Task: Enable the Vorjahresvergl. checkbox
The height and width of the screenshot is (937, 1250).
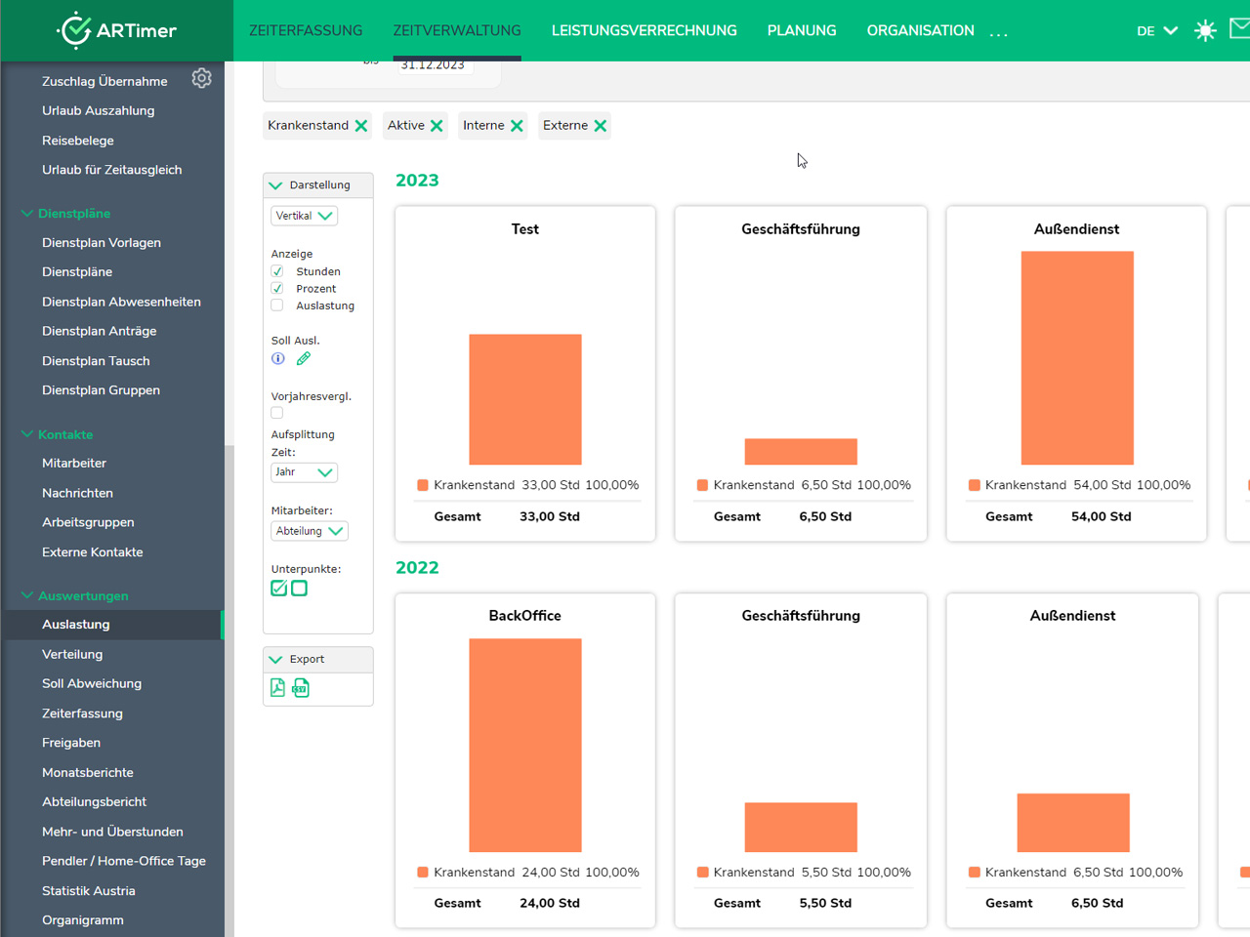Action: (x=277, y=413)
